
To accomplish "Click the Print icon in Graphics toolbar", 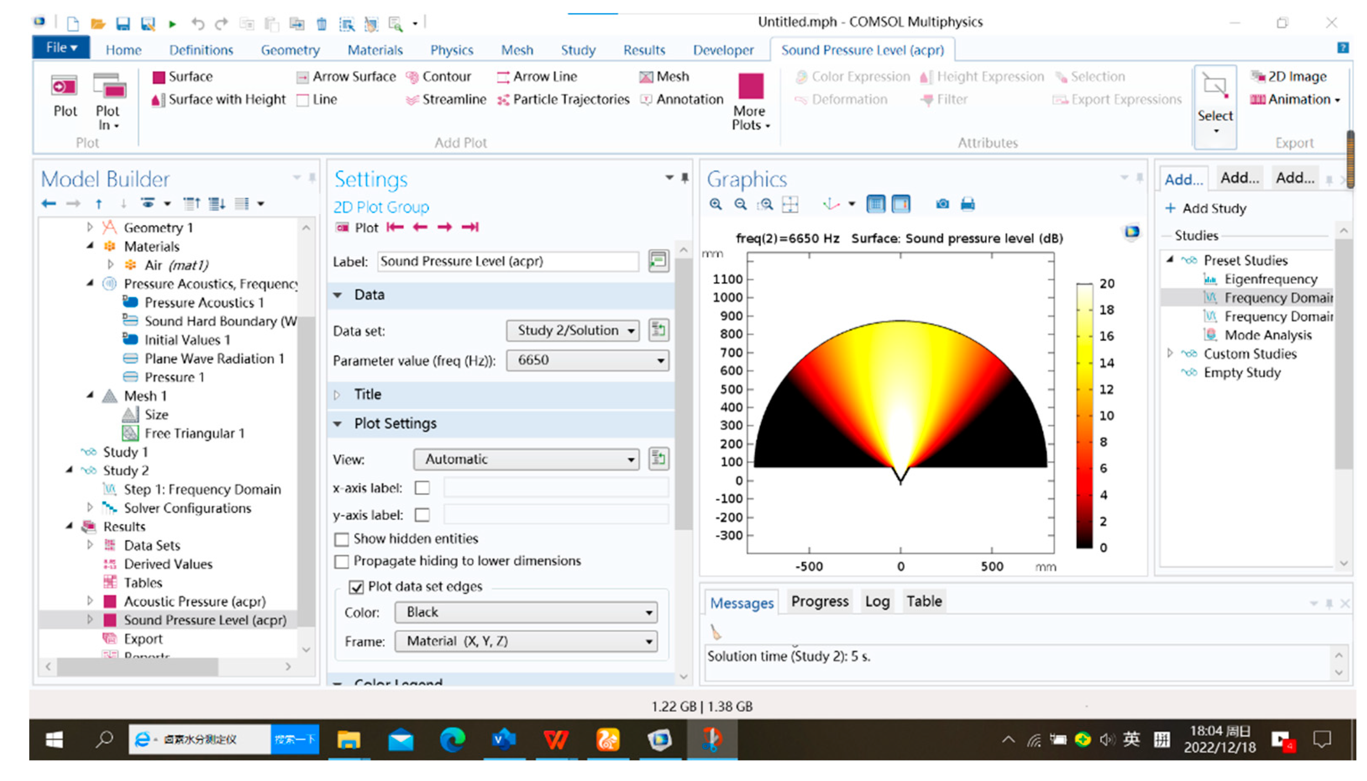I will [x=967, y=204].
